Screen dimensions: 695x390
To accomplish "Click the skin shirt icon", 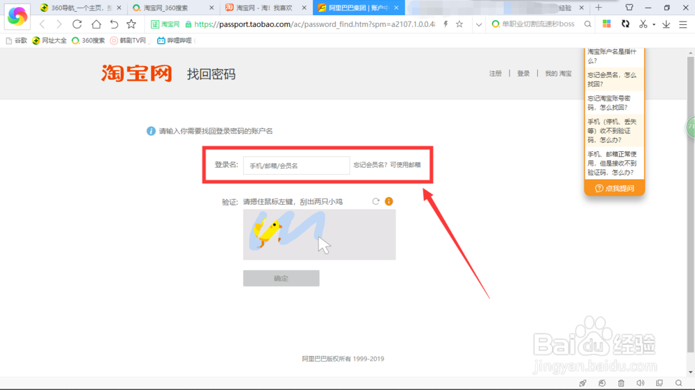I will 629,8.
